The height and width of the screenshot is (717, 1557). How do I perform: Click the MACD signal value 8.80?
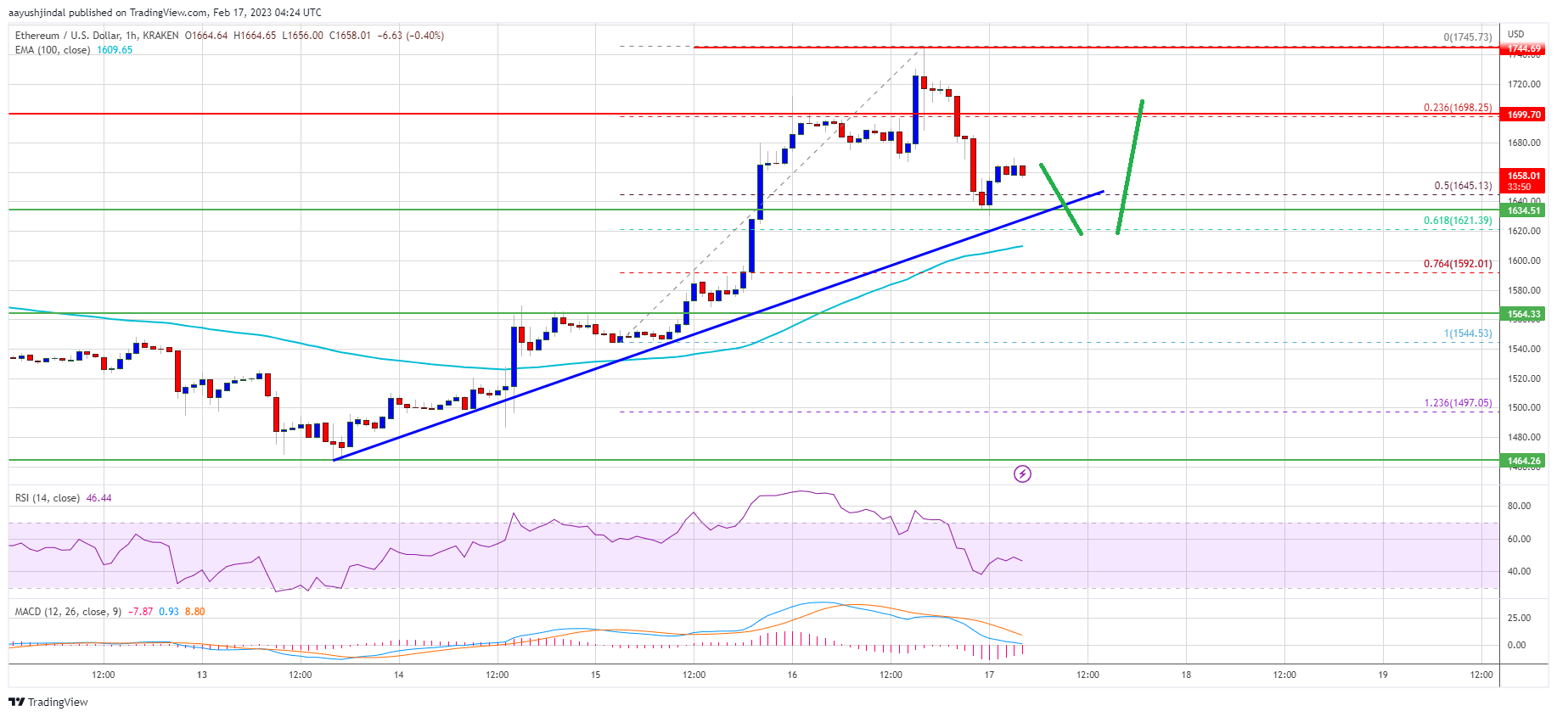194,612
